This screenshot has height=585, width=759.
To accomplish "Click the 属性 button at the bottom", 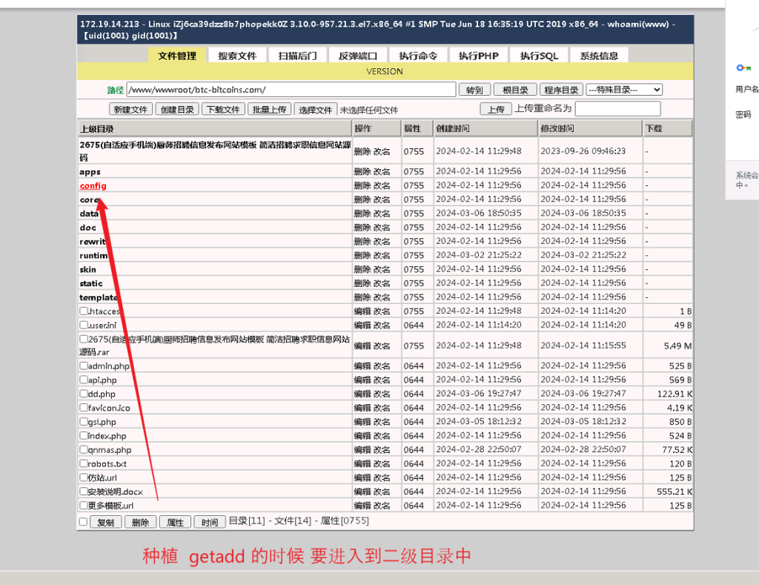I will [x=175, y=522].
